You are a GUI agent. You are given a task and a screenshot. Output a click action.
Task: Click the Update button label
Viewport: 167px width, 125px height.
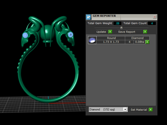[x=101, y=32]
